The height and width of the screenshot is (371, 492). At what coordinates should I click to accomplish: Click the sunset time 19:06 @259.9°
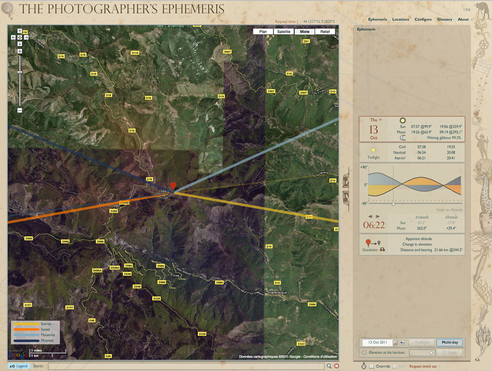tap(451, 127)
